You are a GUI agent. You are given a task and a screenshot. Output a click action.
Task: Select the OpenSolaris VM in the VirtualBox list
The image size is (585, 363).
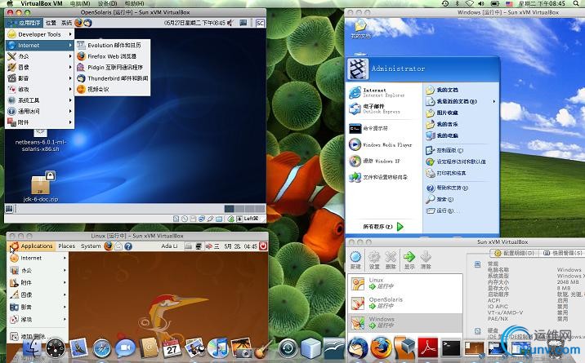coord(404,303)
